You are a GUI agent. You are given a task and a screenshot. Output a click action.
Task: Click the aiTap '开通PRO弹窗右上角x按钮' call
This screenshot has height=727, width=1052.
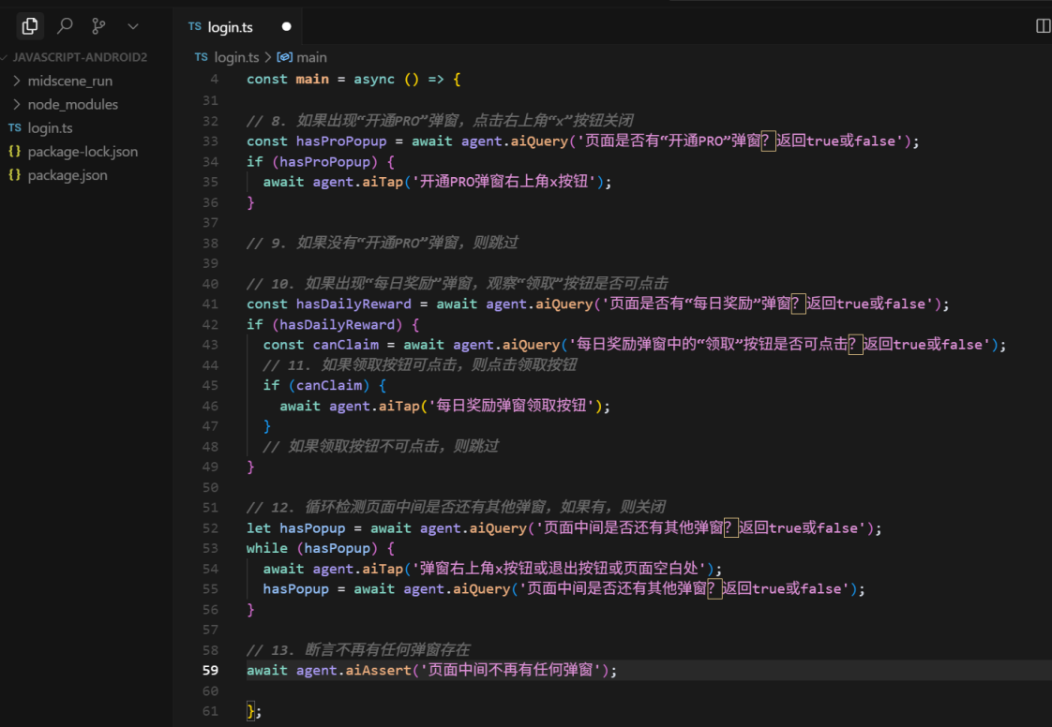pyautogui.click(x=437, y=182)
